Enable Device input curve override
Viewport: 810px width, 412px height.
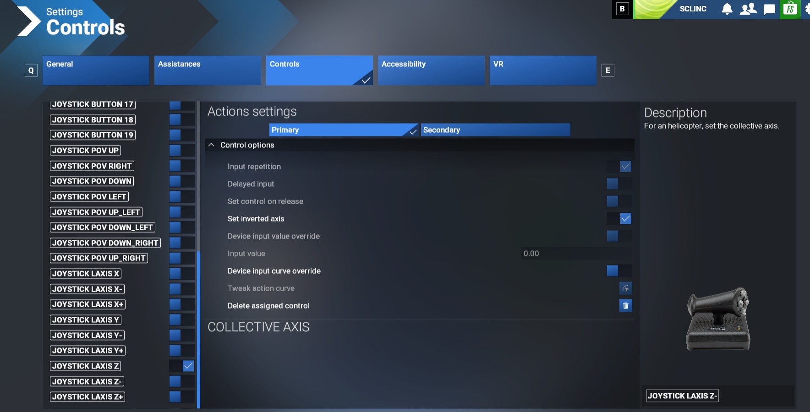pyautogui.click(x=619, y=271)
